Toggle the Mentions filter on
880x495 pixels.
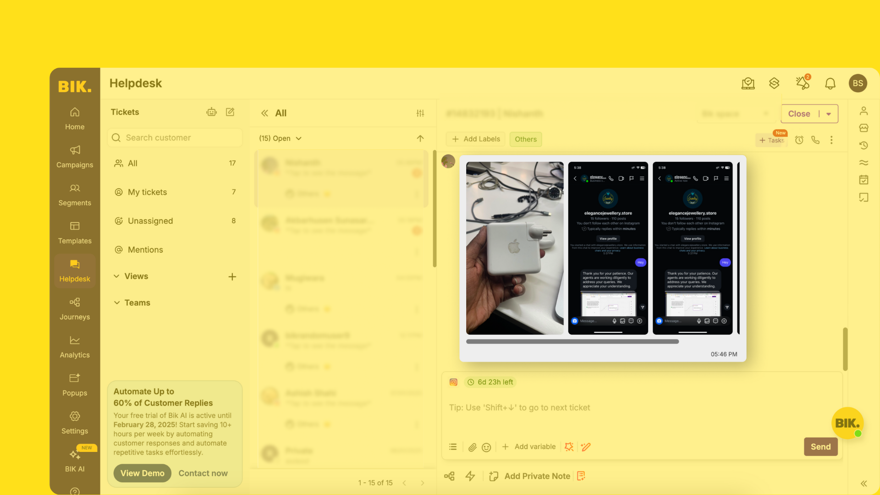click(144, 250)
